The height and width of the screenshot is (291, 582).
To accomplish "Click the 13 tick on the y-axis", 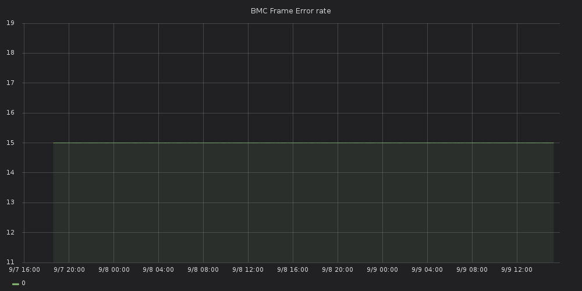I will coord(10,203).
